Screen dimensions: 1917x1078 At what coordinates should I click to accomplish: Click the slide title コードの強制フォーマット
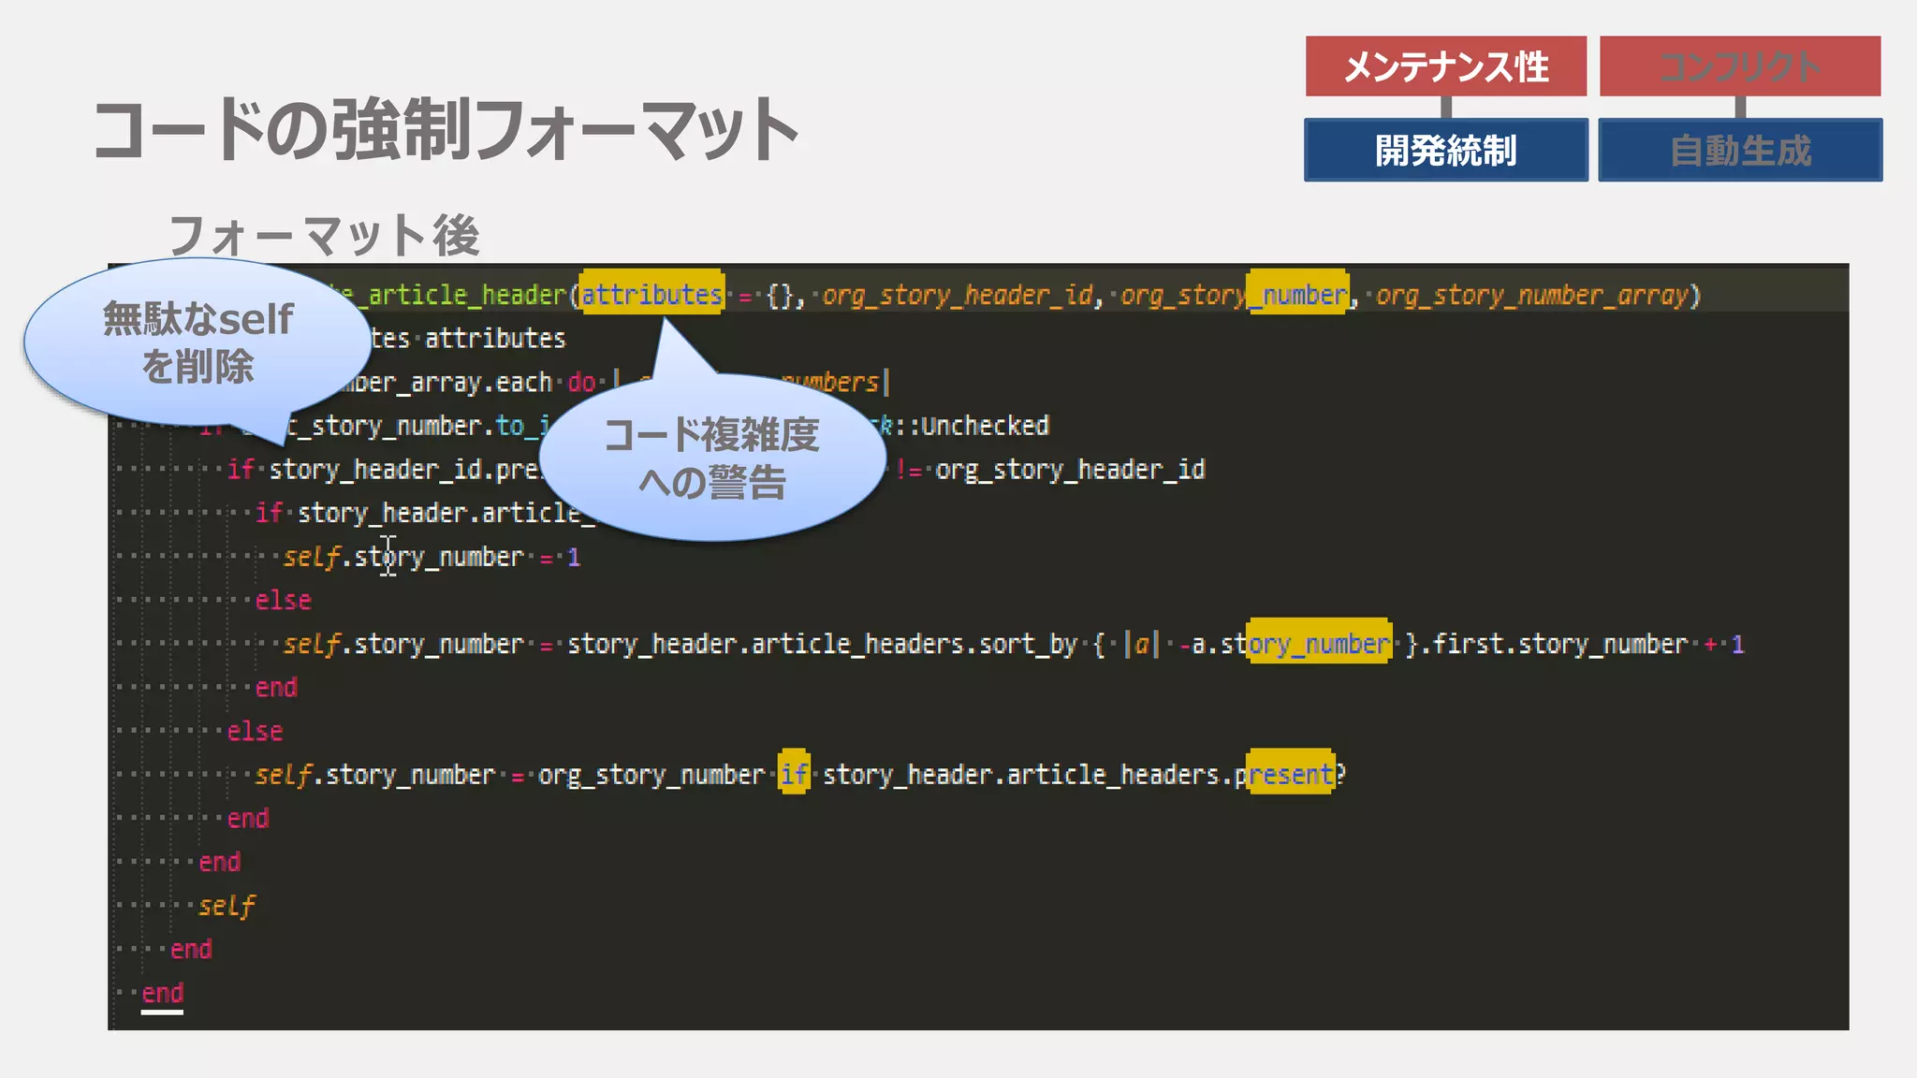(x=446, y=129)
